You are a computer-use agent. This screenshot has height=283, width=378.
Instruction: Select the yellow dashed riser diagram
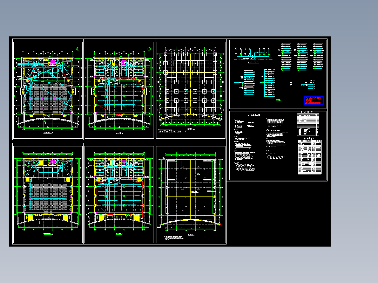254,54
